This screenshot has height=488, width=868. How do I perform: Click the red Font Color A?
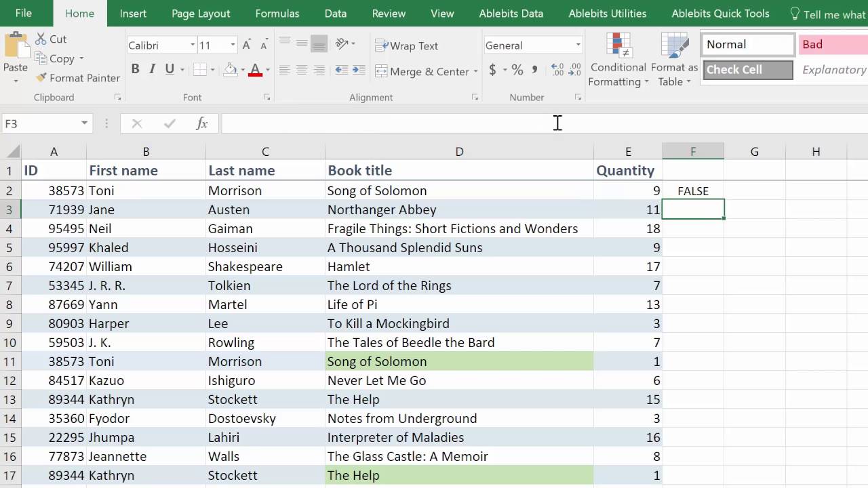click(x=256, y=69)
